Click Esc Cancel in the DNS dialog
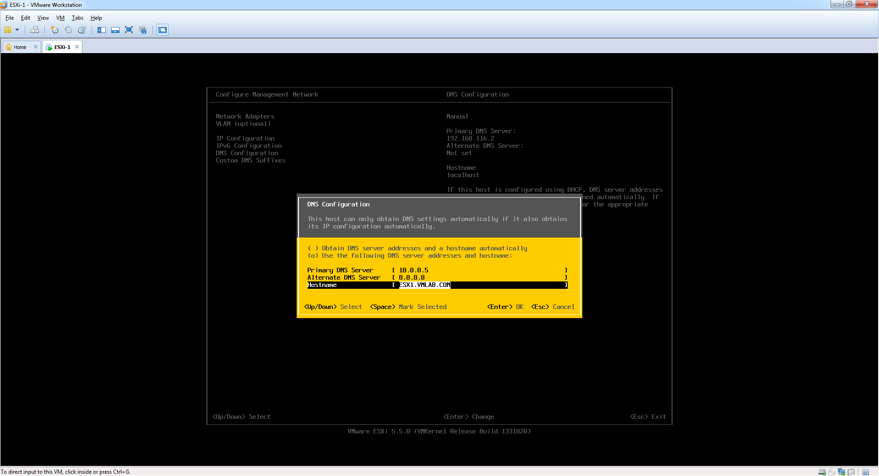This screenshot has width=879, height=476. [x=553, y=307]
